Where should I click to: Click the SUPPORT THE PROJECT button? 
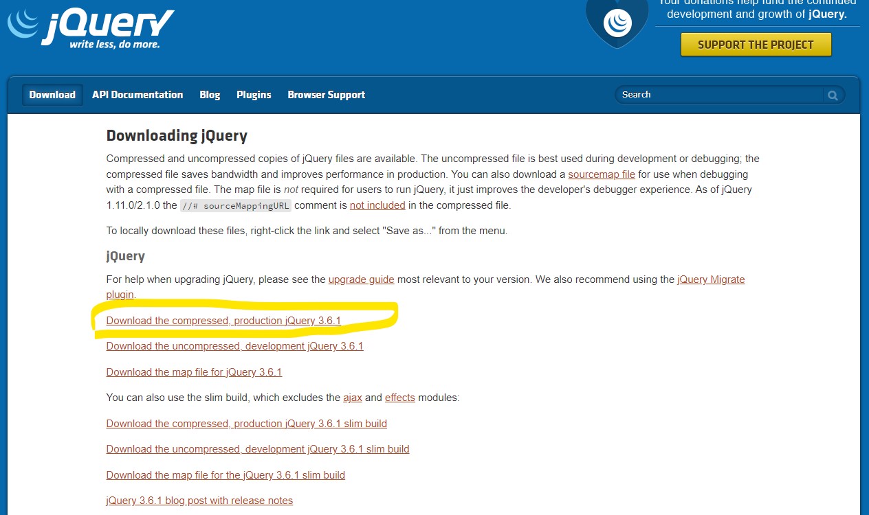pyautogui.click(x=756, y=45)
